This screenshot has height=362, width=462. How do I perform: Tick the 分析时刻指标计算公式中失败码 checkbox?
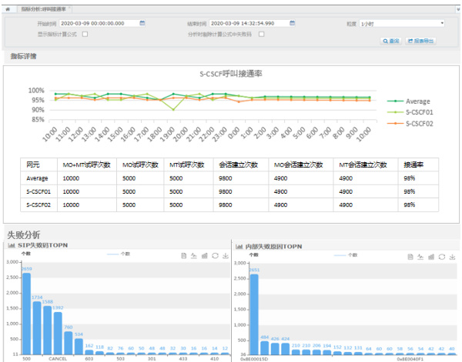261,34
